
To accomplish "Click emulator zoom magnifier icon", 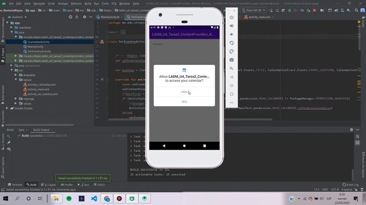I will pyautogui.click(x=231, y=68).
